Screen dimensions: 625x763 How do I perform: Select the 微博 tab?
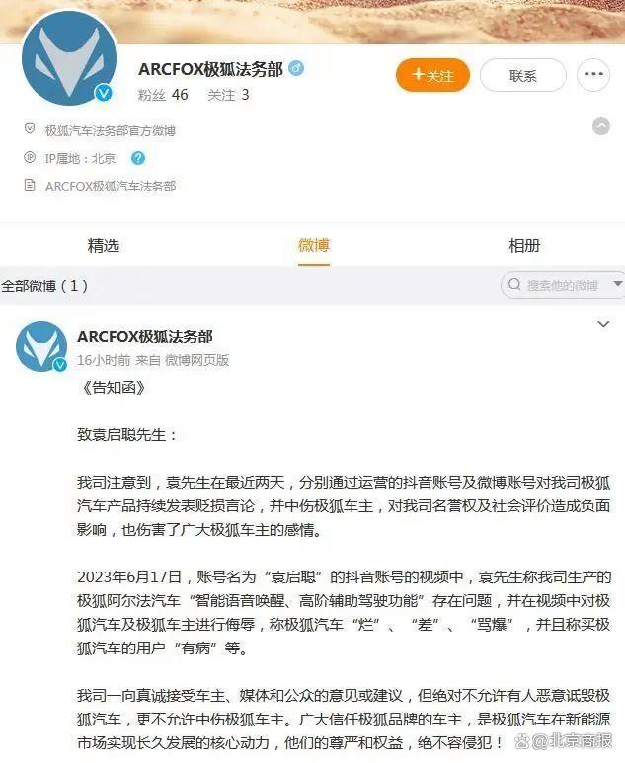(x=314, y=245)
